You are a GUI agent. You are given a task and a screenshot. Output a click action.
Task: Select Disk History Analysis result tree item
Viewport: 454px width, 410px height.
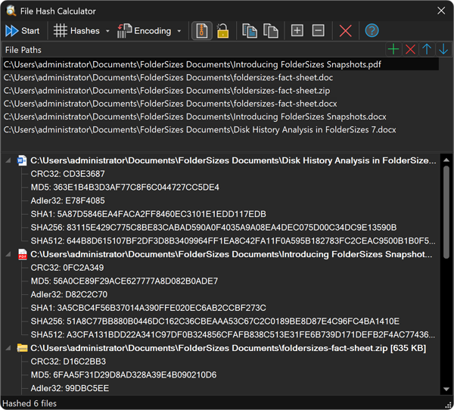[x=233, y=160]
